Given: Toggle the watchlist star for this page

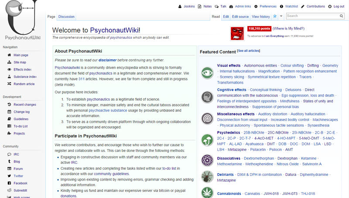Looking at the screenshot, I should [x=275, y=17].
